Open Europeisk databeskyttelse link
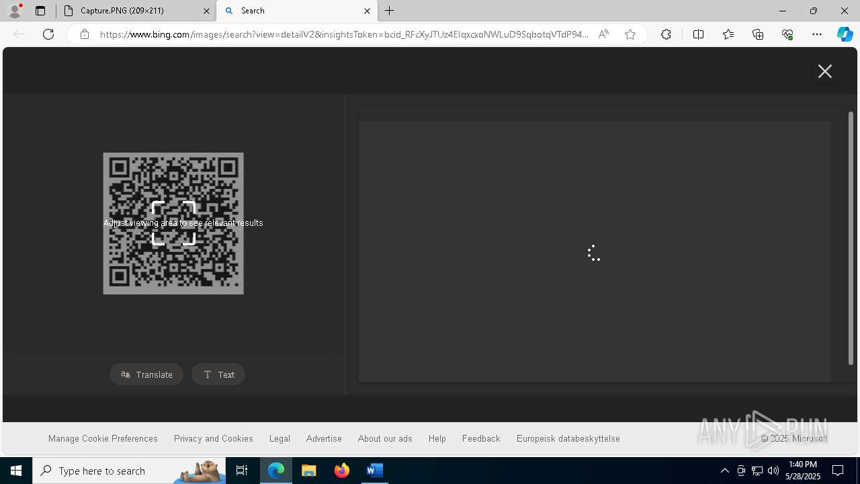This screenshot has height=484, width=860. click(568, 438)
